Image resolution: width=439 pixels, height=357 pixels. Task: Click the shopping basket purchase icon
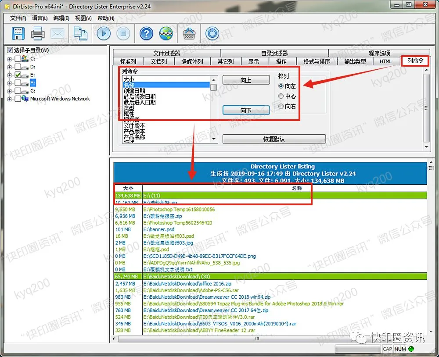(x=189, y=34)
